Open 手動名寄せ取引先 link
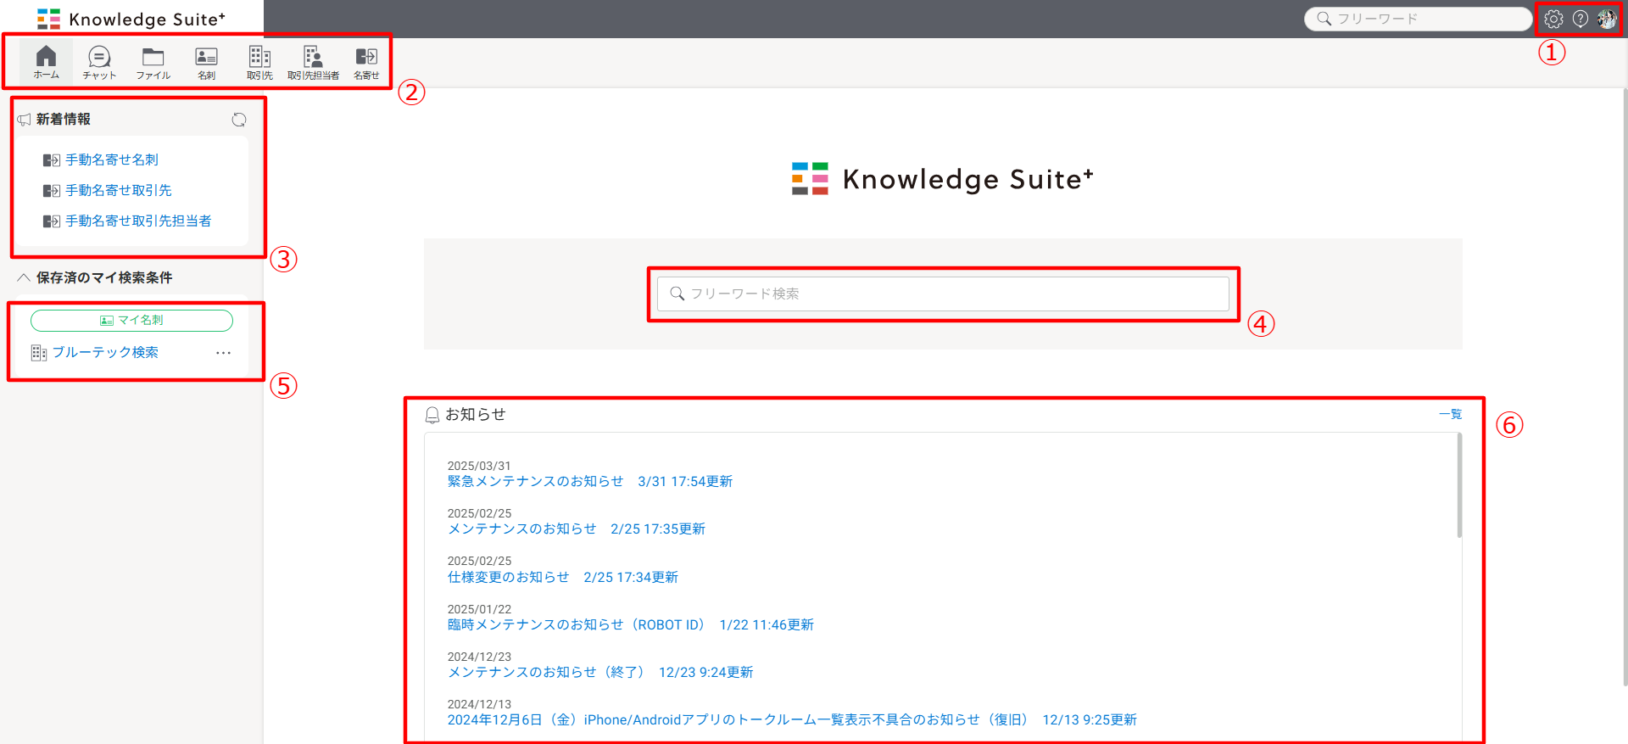The width and height of the screenshot is (1628, 744). 119,190
